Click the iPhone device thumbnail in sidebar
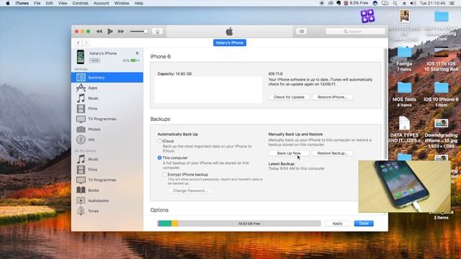461x259 pixels. pos(81,57)
